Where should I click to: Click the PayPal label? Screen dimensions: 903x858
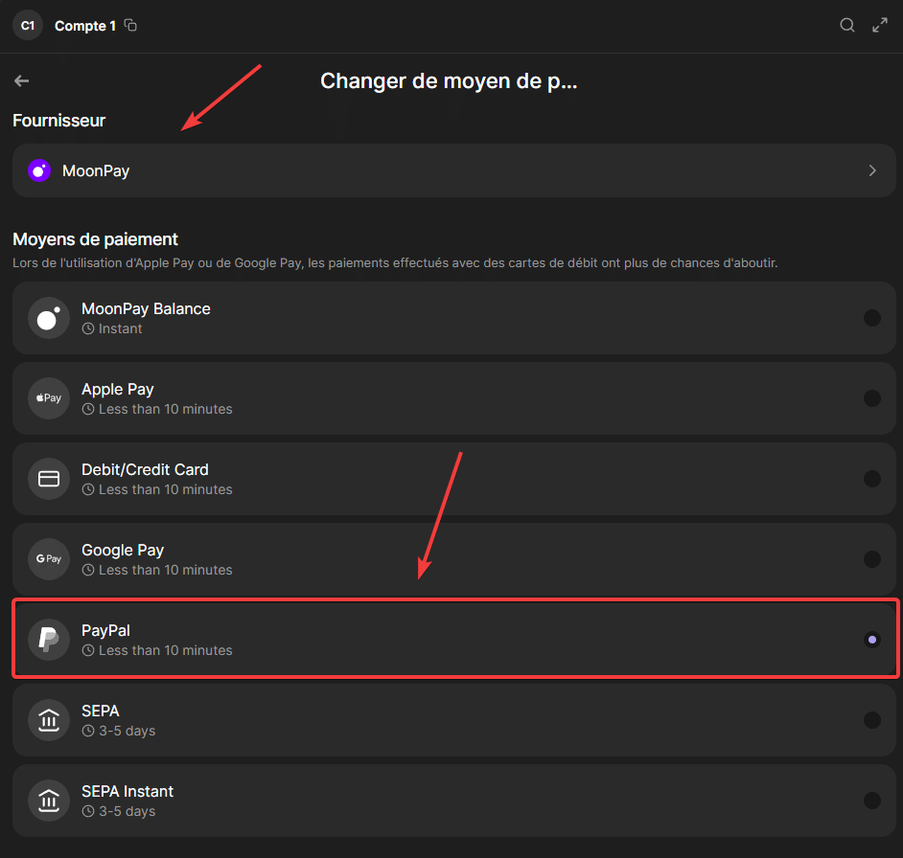point(106,631)
